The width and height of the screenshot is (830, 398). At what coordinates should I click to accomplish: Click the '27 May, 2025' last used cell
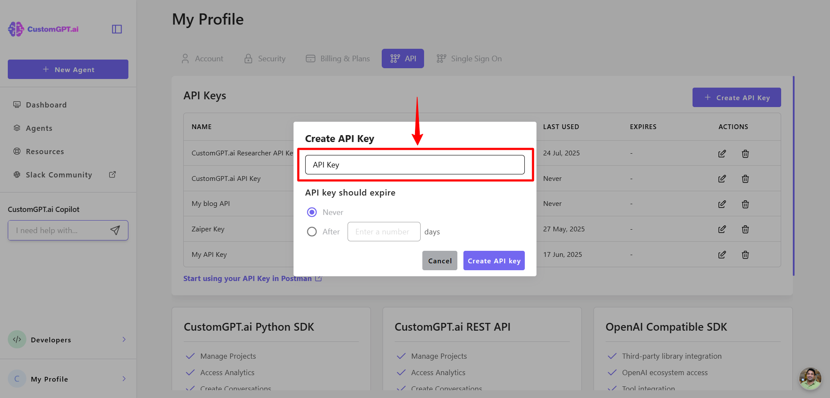[x=564, y=229]
